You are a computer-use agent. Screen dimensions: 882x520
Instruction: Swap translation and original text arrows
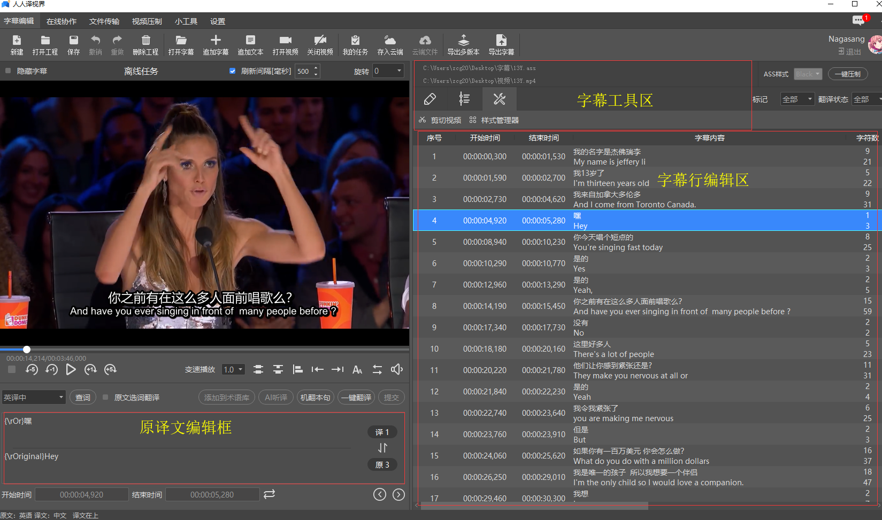(x=382, y=448)
